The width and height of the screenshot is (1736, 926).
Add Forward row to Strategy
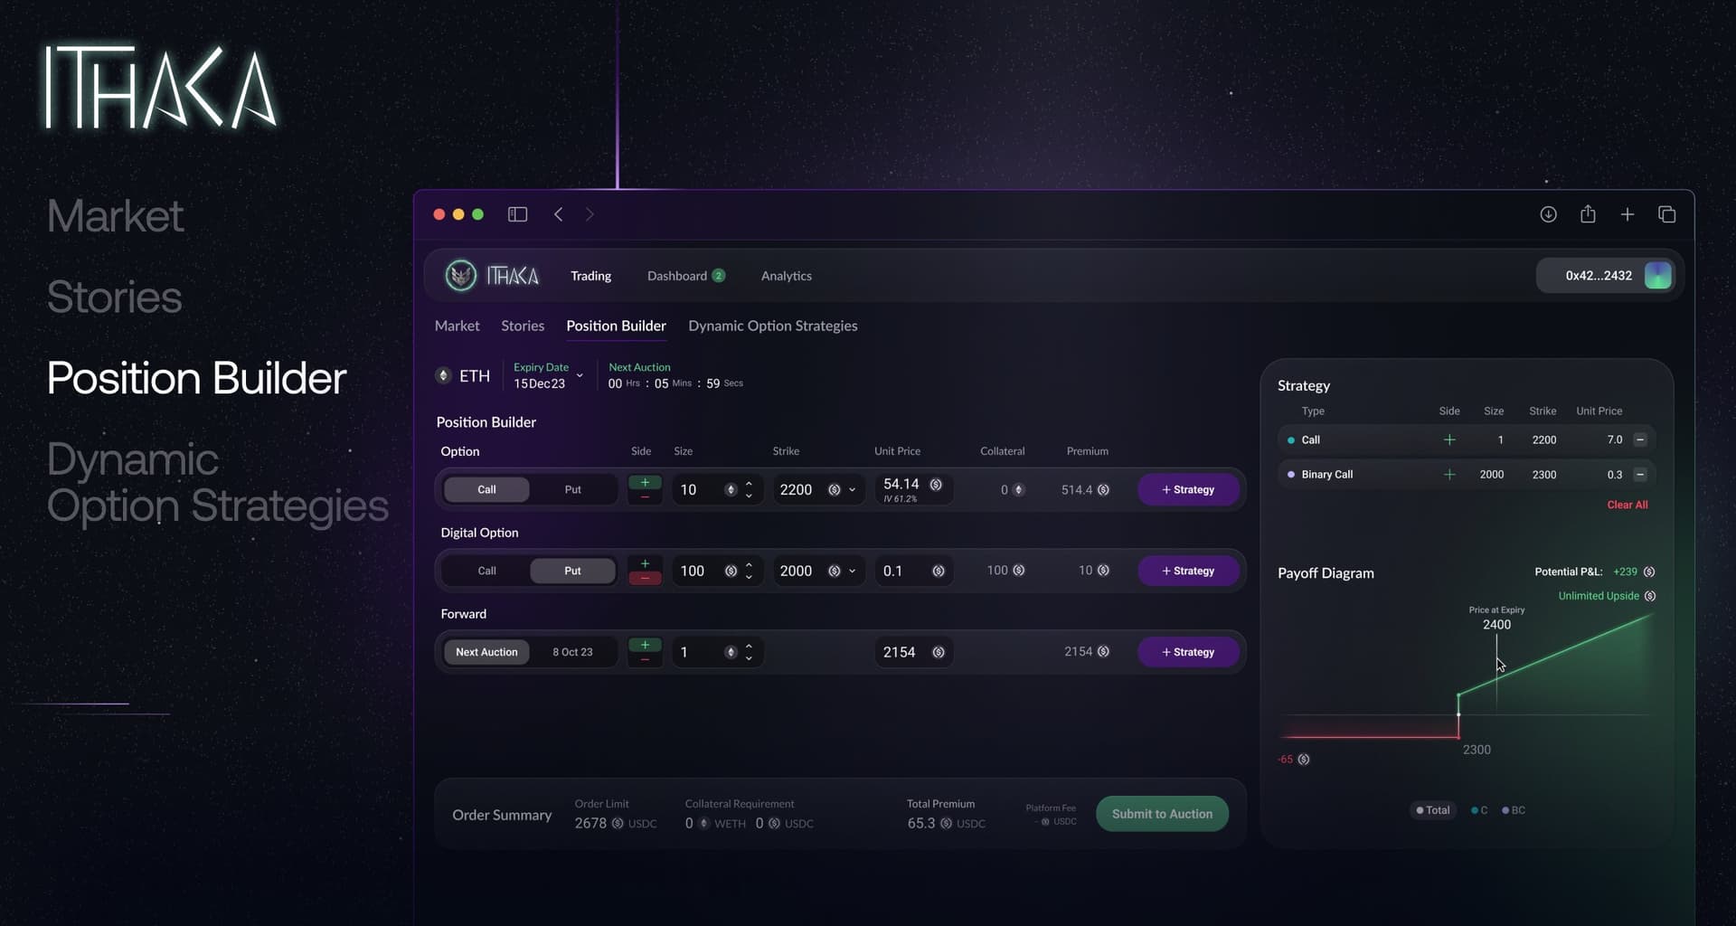(1188, 652)
